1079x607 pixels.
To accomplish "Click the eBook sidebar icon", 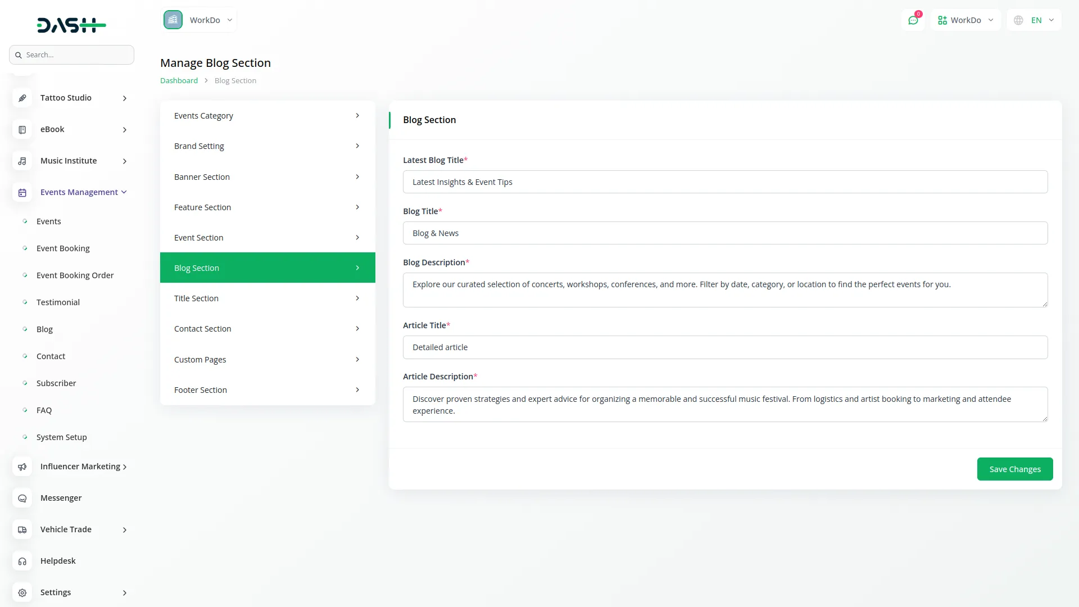I will (x=22, y=130).
